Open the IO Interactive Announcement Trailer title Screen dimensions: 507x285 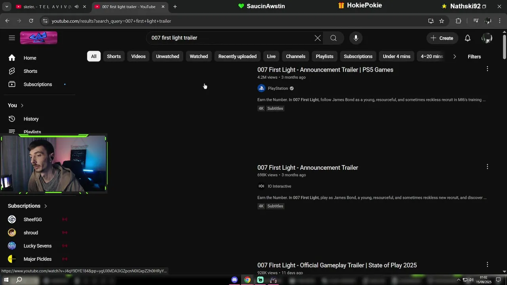coord(308,167)
